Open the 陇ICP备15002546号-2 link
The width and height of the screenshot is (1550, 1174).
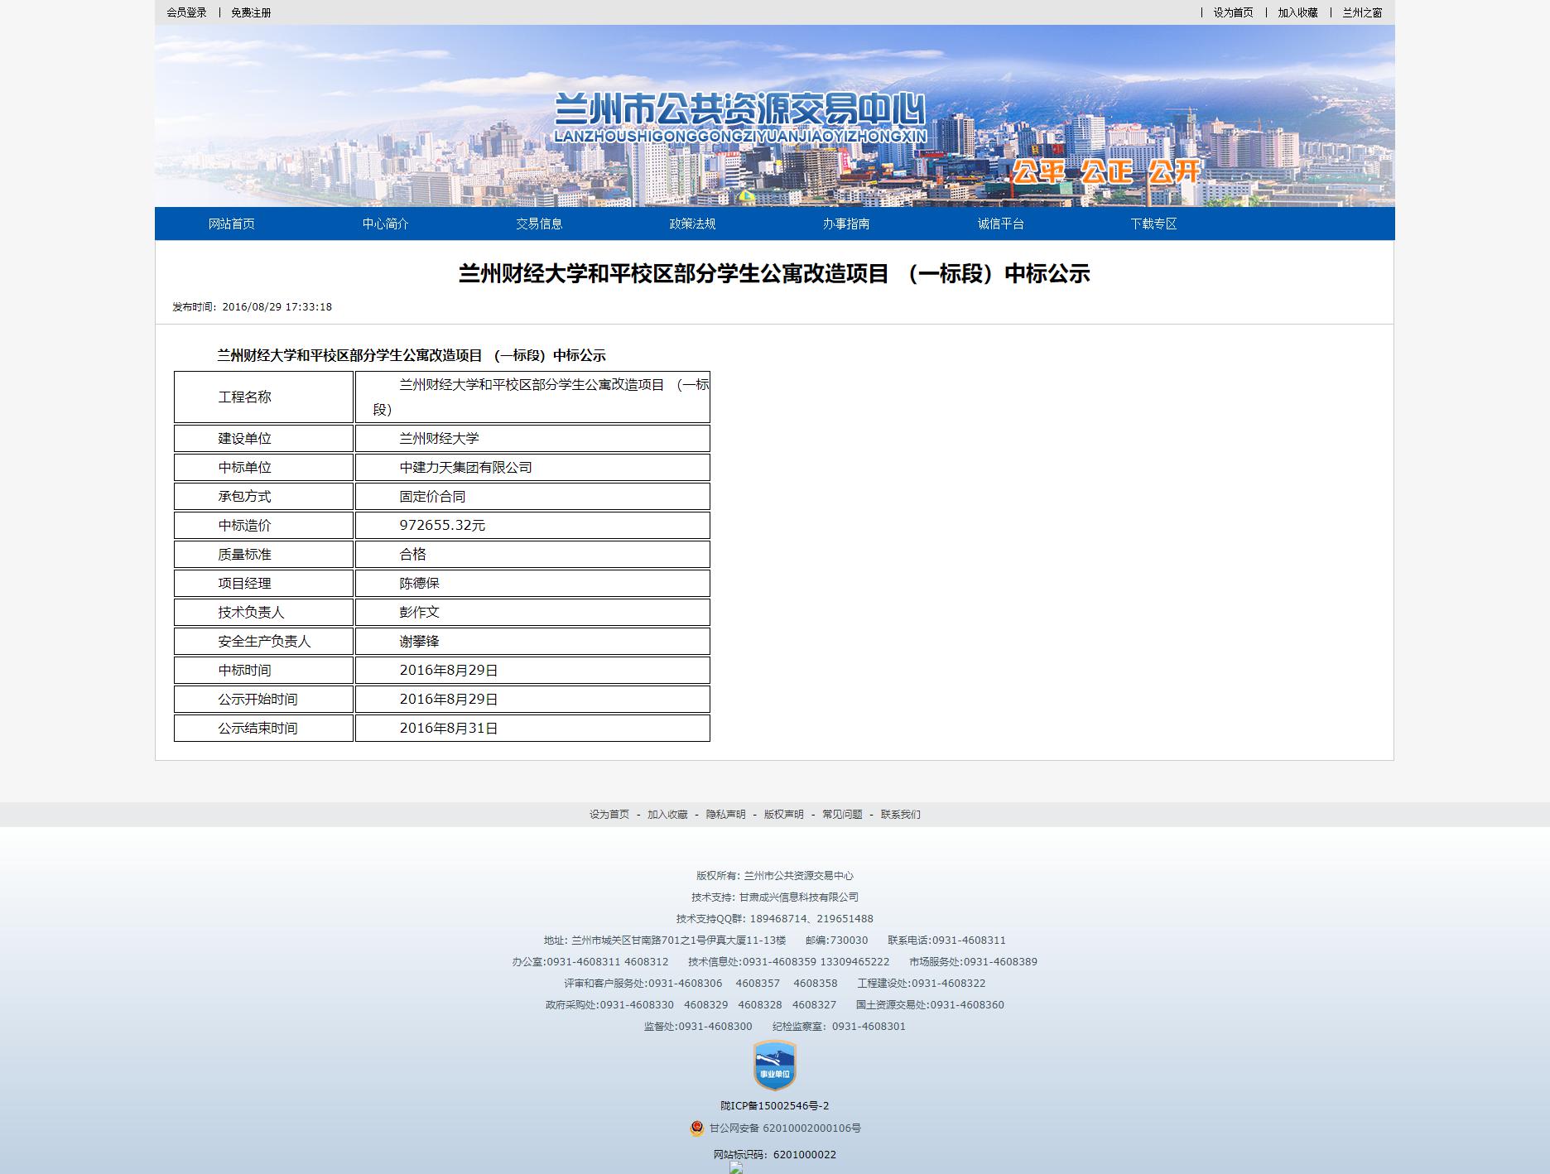coord(774,1106)
